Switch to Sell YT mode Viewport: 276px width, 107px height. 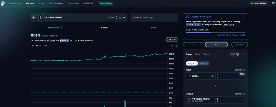point(203,63)
